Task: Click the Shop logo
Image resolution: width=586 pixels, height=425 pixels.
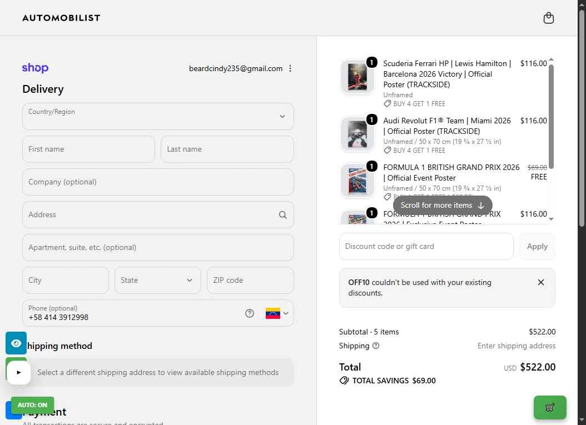Action: pyautogui.click(x=35, y=68)
